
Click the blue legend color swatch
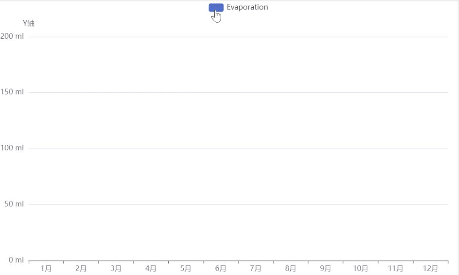(x=216, y=7)
